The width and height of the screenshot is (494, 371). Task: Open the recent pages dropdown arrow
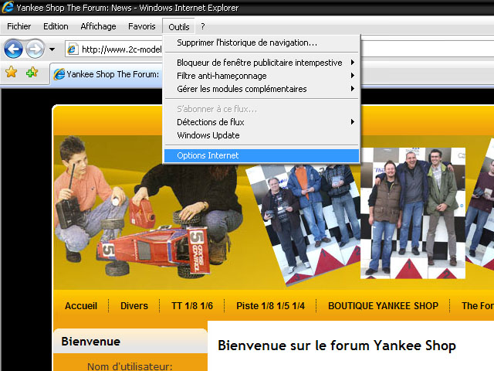tap(52, 49)
